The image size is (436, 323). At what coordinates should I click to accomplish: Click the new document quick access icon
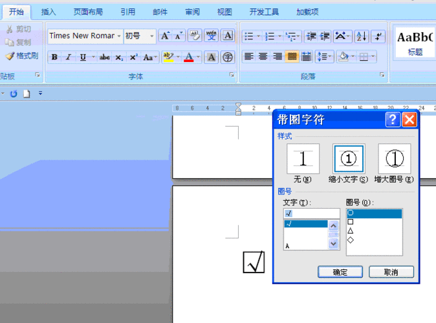click(27, 94)
